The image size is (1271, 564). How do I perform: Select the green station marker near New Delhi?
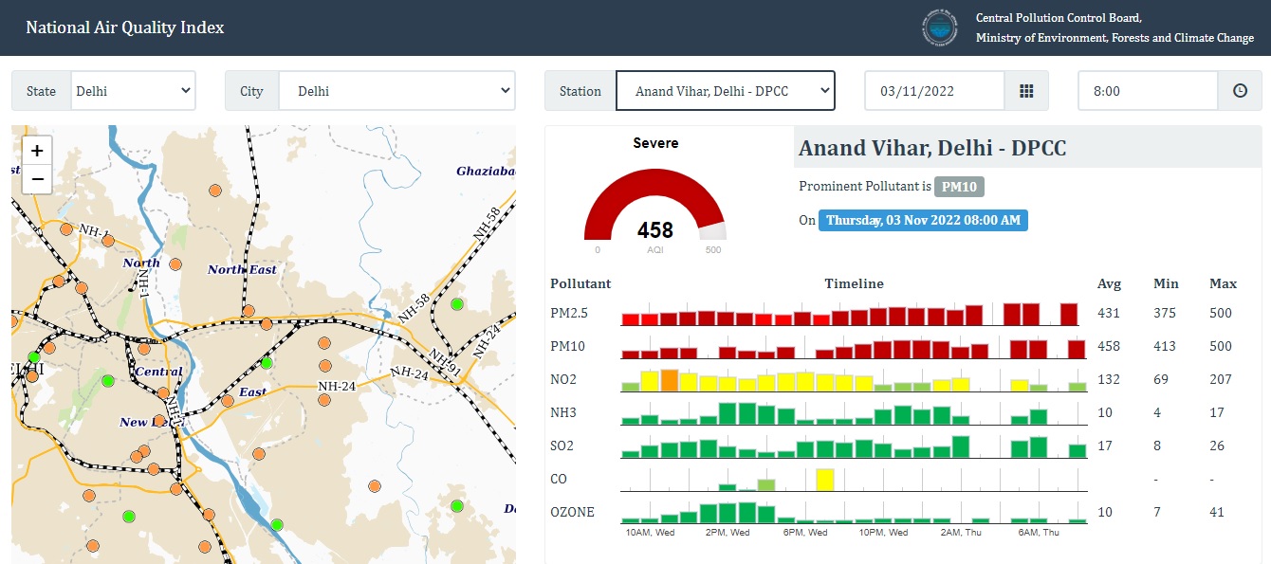click(x=109, y=381)
